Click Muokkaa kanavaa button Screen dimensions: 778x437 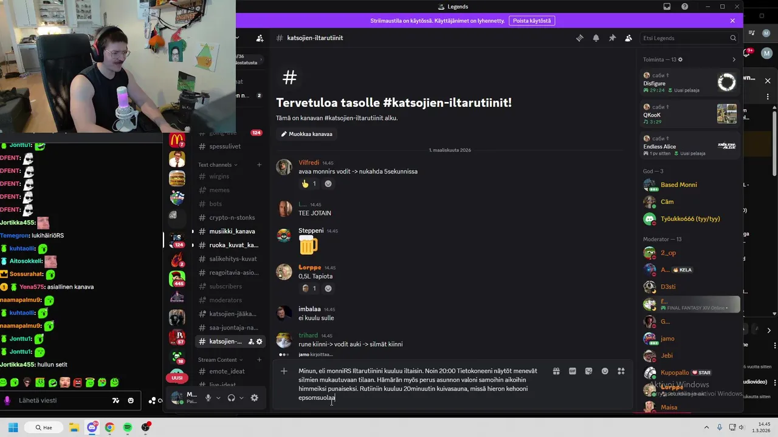306,134
